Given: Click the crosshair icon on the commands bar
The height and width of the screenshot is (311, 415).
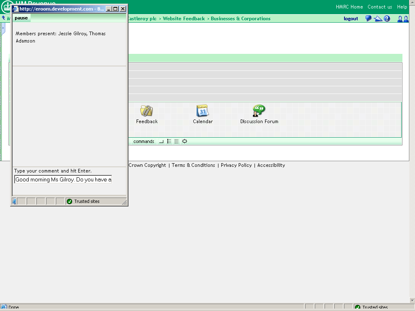Looking at the screenshot, I should click(184, 141).
